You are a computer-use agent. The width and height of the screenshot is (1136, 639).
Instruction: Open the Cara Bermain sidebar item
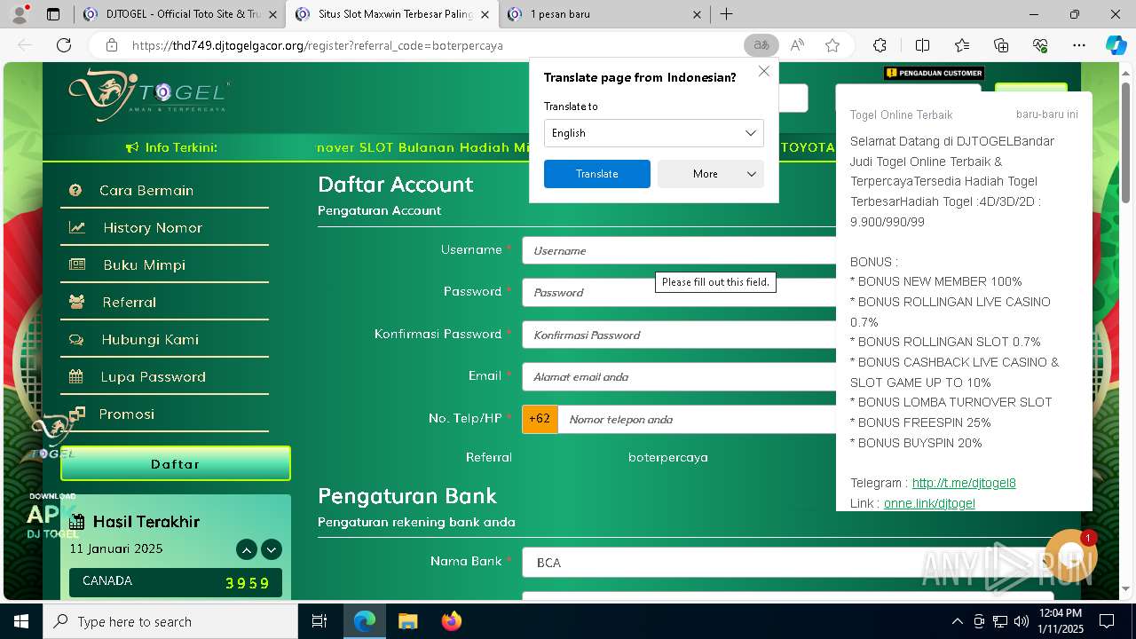coord(164,190)
